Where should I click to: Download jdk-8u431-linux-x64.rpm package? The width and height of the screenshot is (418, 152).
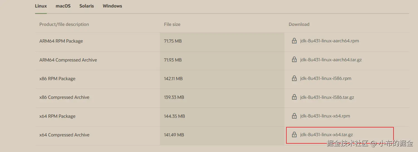point(325,116)
